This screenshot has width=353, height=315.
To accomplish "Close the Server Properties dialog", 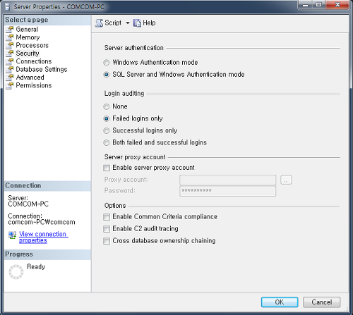I will point(337,5).
